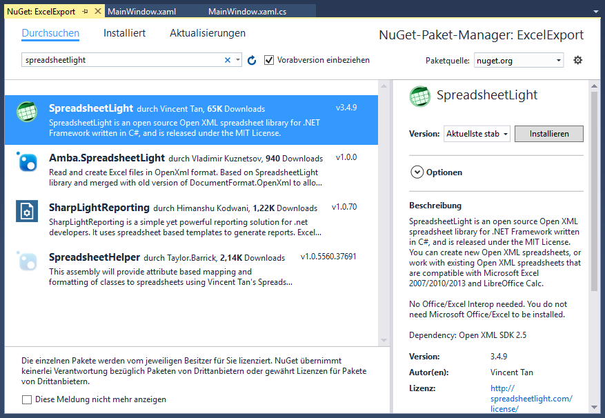Open the NuGet package manager settings gear
605x418 pixels.
[578, 60]
